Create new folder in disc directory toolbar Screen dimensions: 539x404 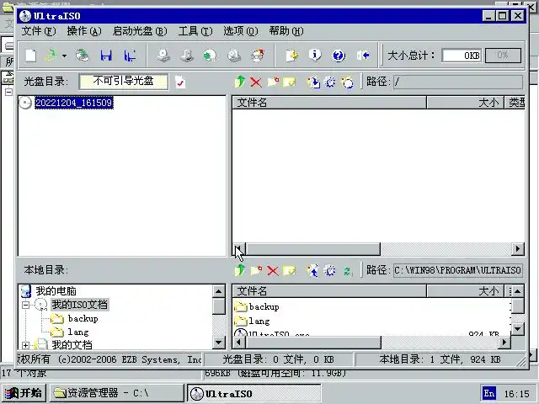[x=273, y=82]
